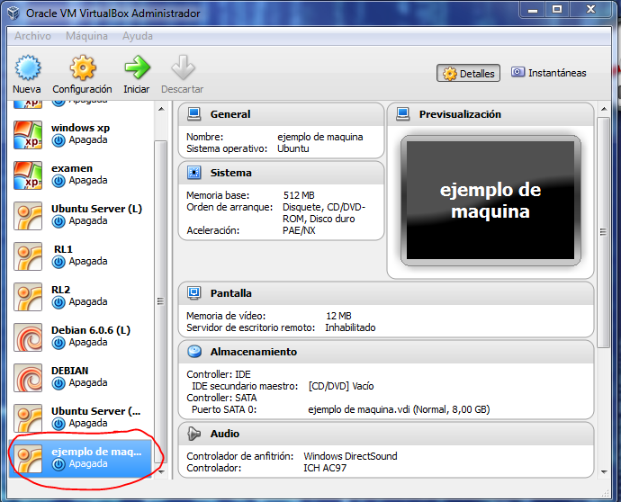Click power state icon of RL2
621x502 pixels.
pos(58,302)
